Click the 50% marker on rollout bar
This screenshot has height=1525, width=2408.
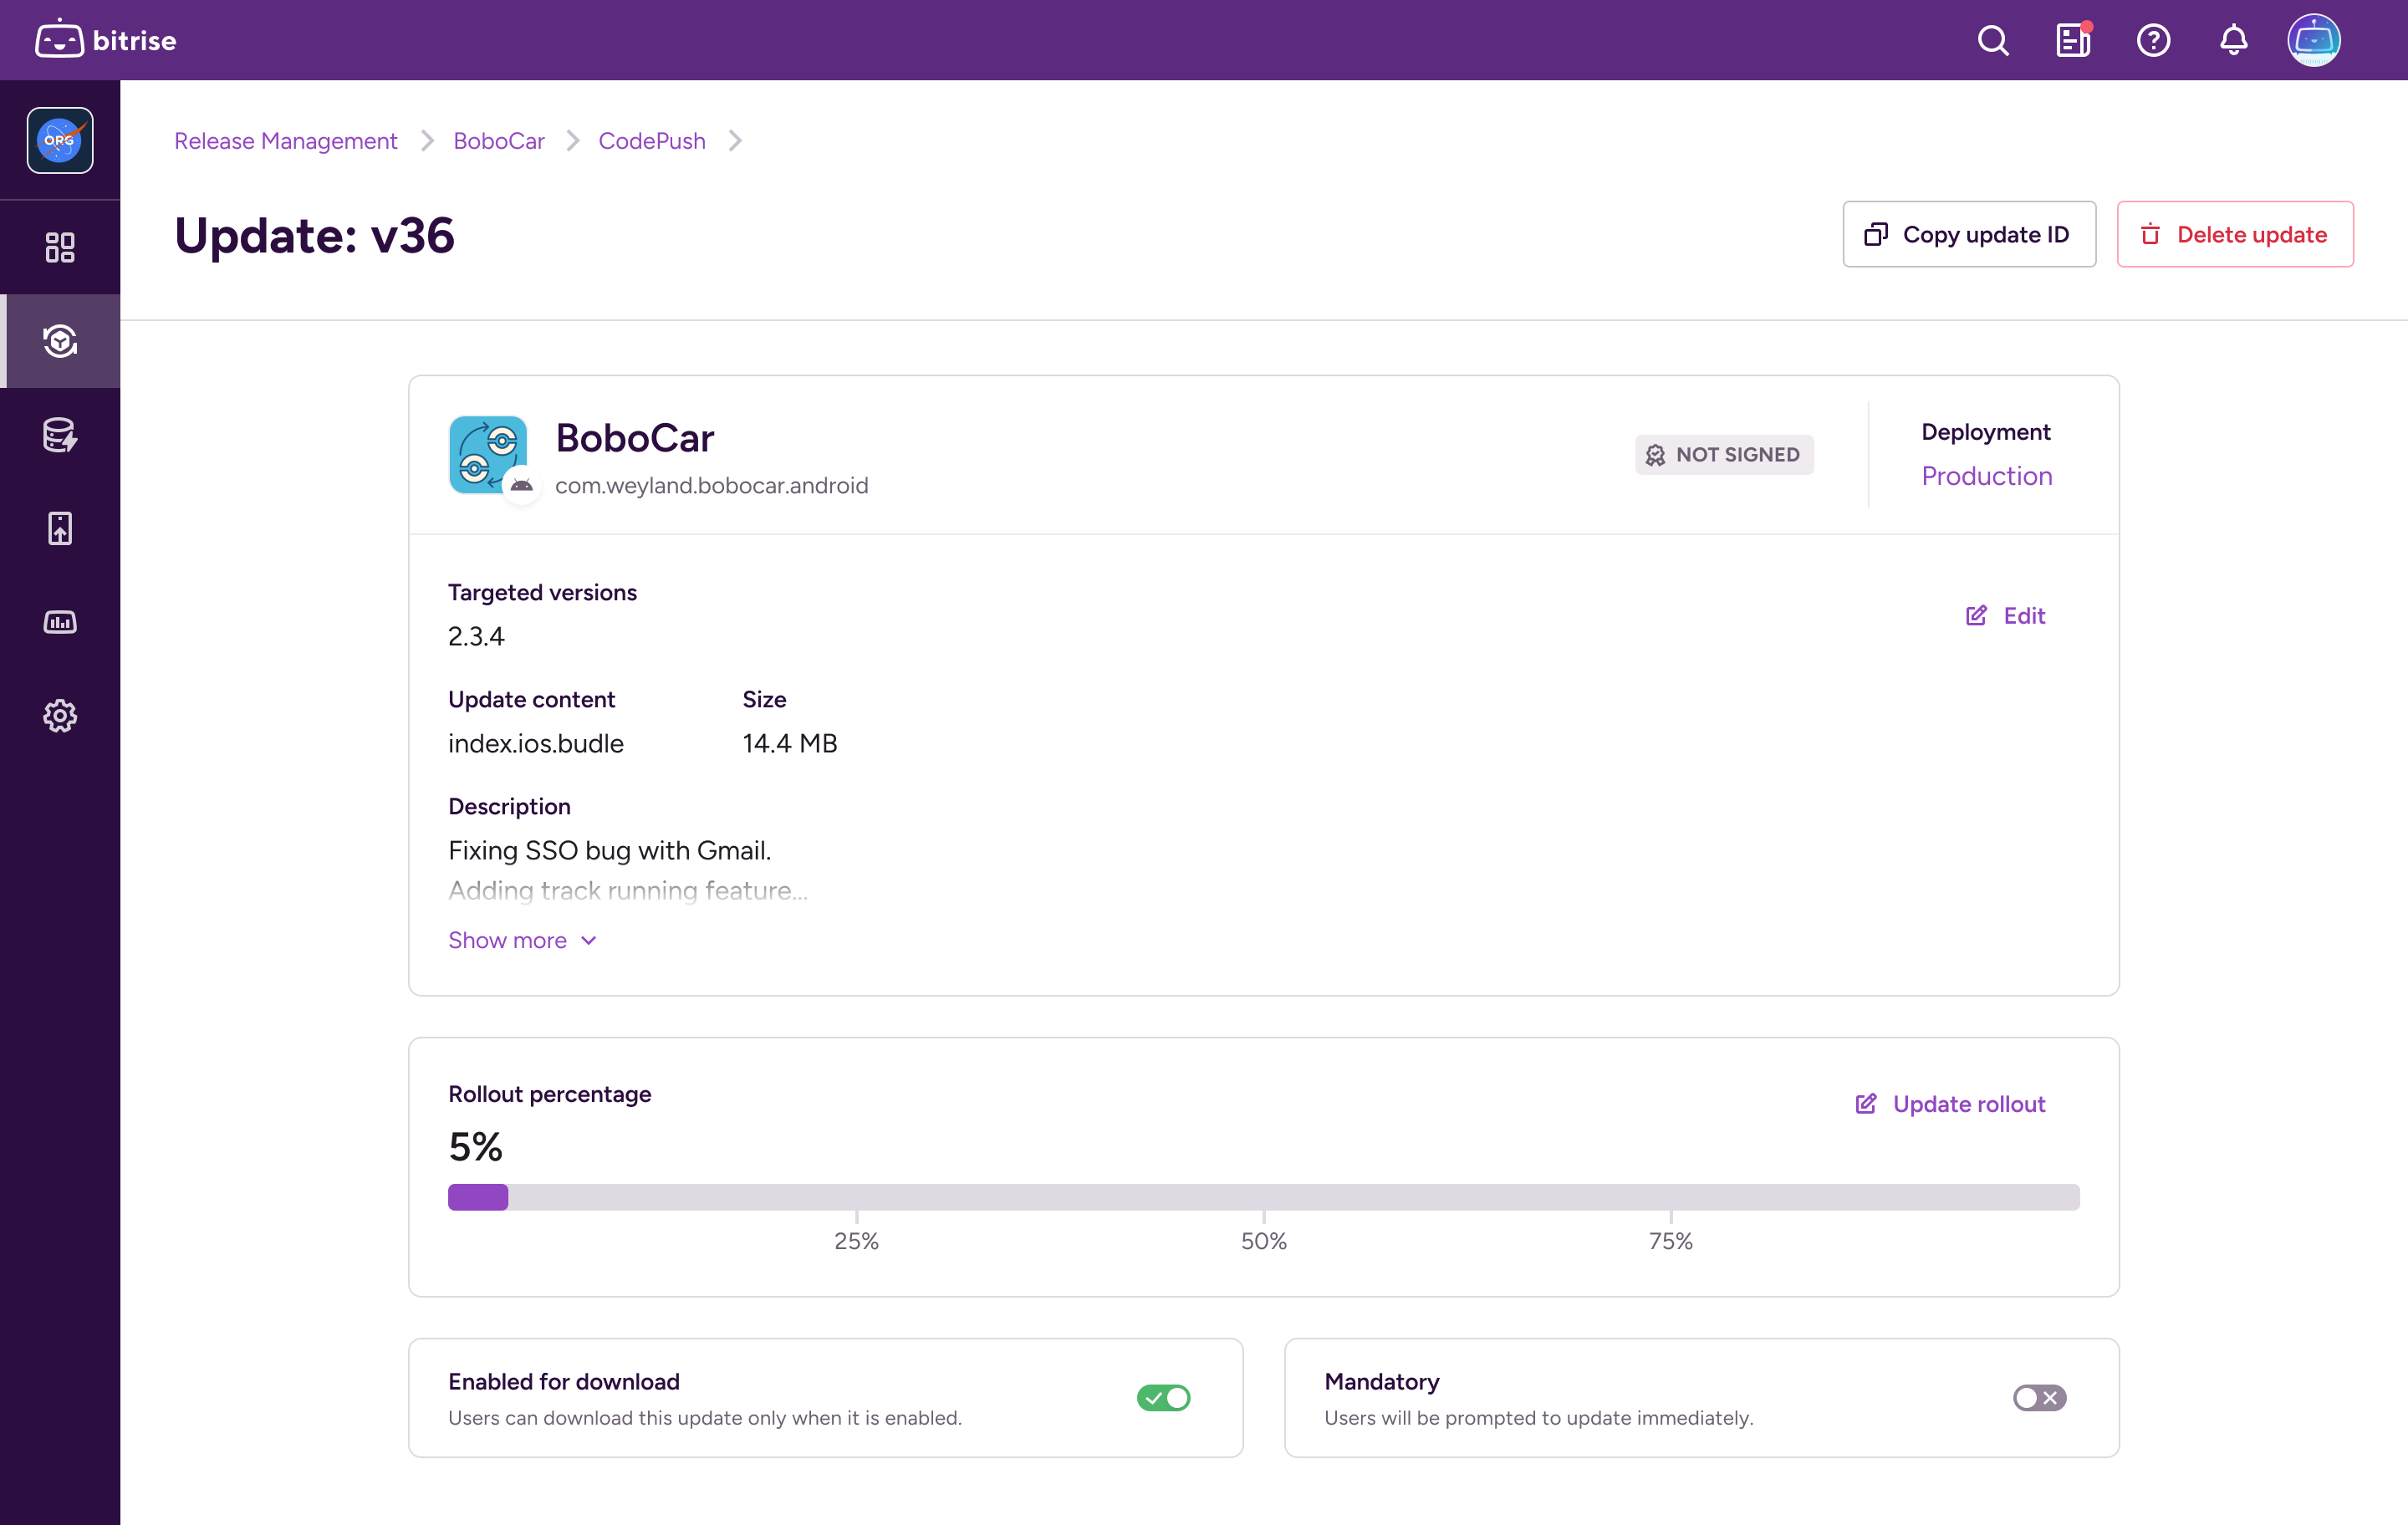point(1264,1241)
